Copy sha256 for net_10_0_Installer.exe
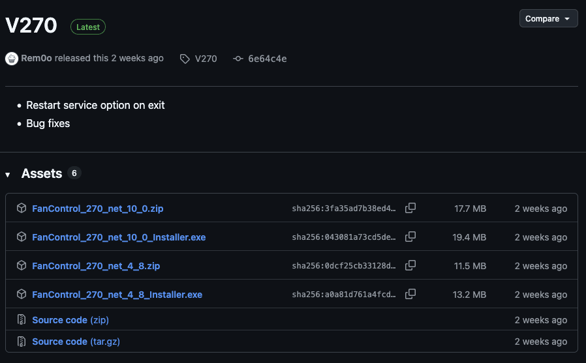Image resolution: width=586 pixels, height=363 pixels. point(410,237)
